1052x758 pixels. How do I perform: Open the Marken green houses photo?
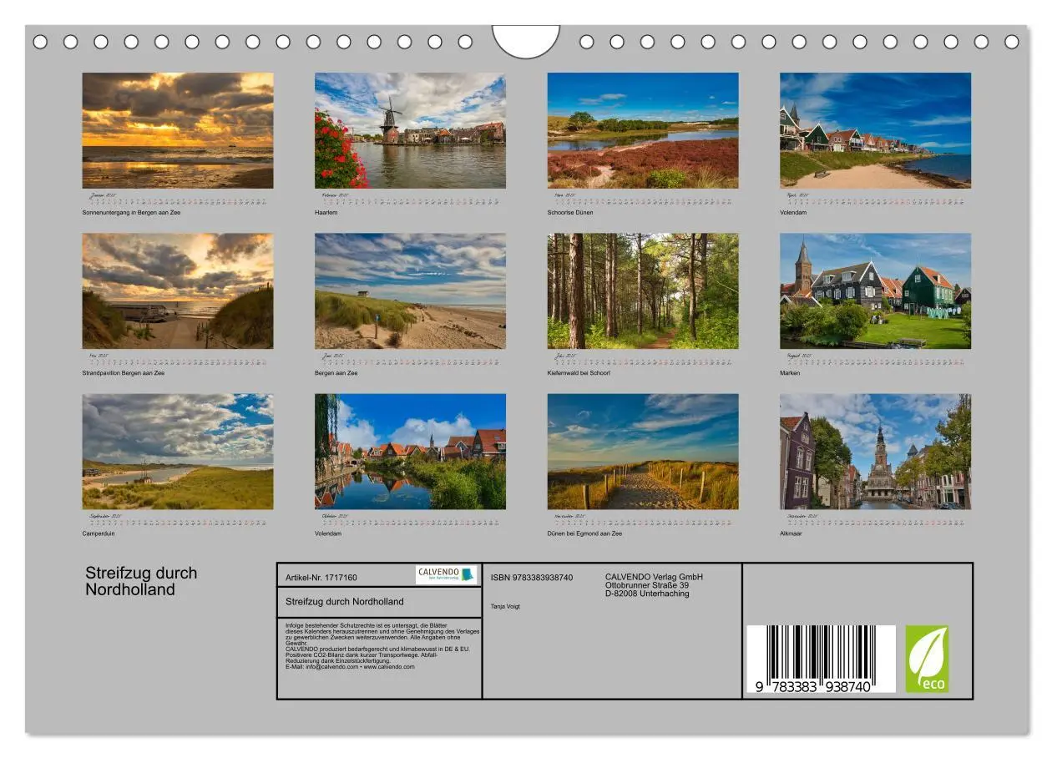[x=876, y=291]
